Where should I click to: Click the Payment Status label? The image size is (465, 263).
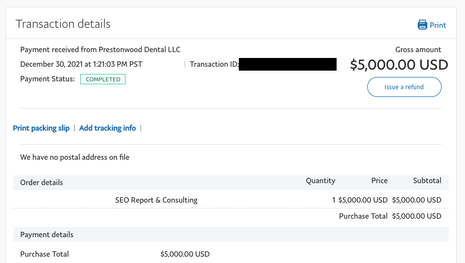click(x=48, y=79)
